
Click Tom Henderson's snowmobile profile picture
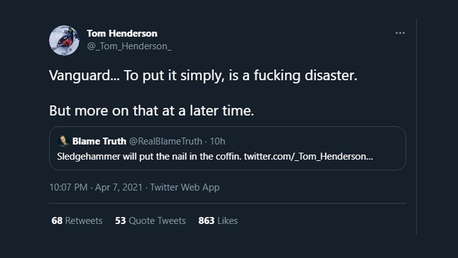[x=64, y=40]
